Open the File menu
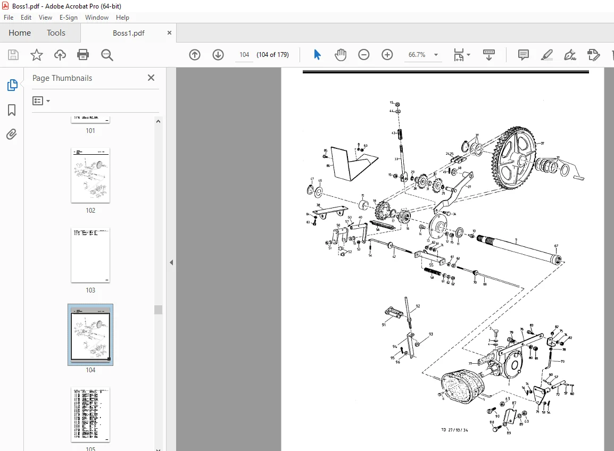This screenshot has width=614, height=451. pos(9,18)
